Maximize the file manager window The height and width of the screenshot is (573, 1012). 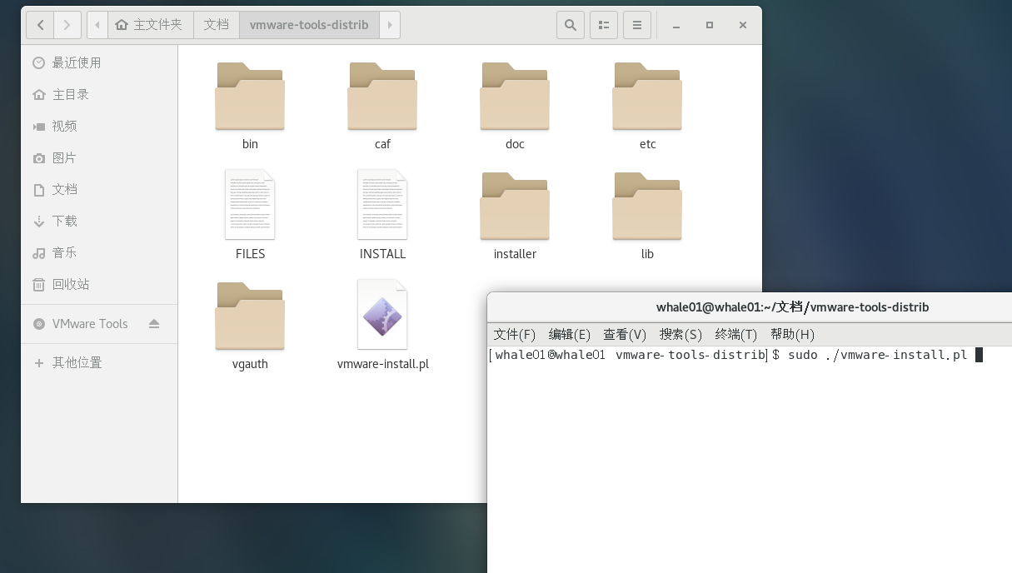click(x=710, y=25)
